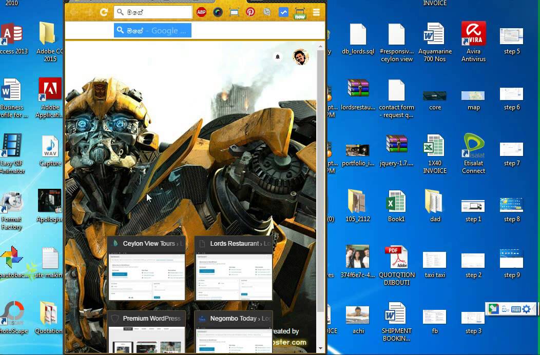Select the 374f6e7c-4... photo file
The height and width of the screenshot is (355, 540).
(x=357, y=262)
